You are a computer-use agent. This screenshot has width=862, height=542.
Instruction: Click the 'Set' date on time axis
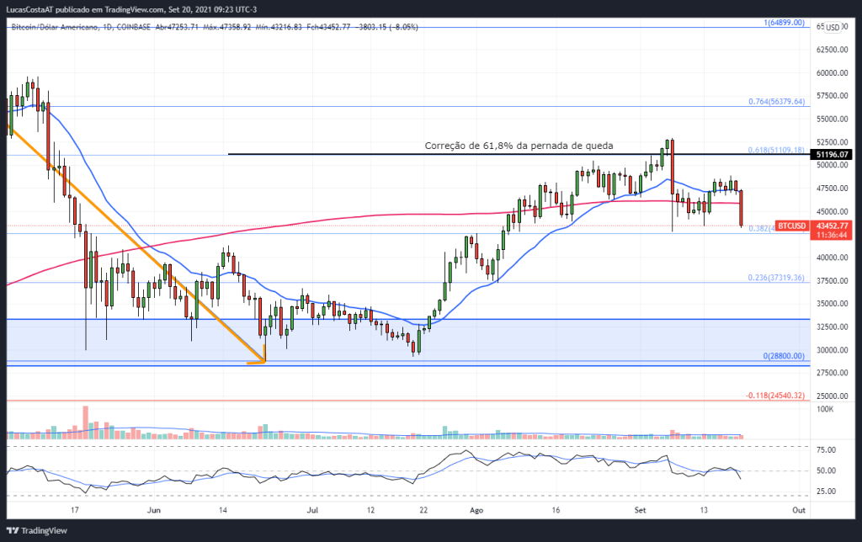(639, 510)
